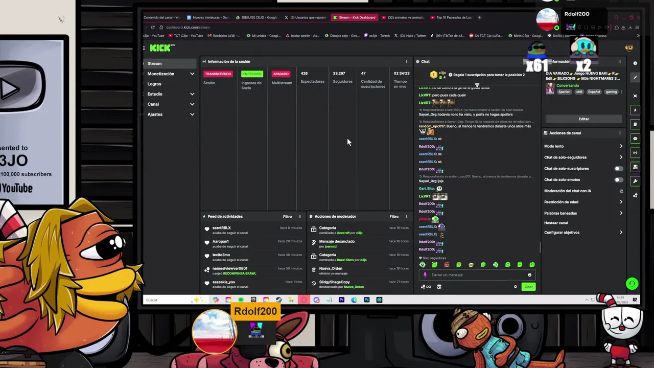Open the Kick hamburger menu icon

[x=144, y=48]
